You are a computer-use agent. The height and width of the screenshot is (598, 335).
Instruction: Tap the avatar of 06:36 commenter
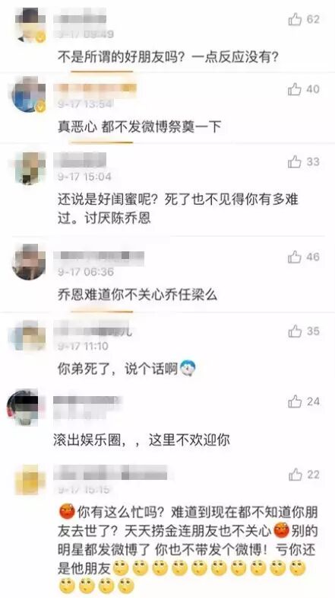(x=29, y=262)
